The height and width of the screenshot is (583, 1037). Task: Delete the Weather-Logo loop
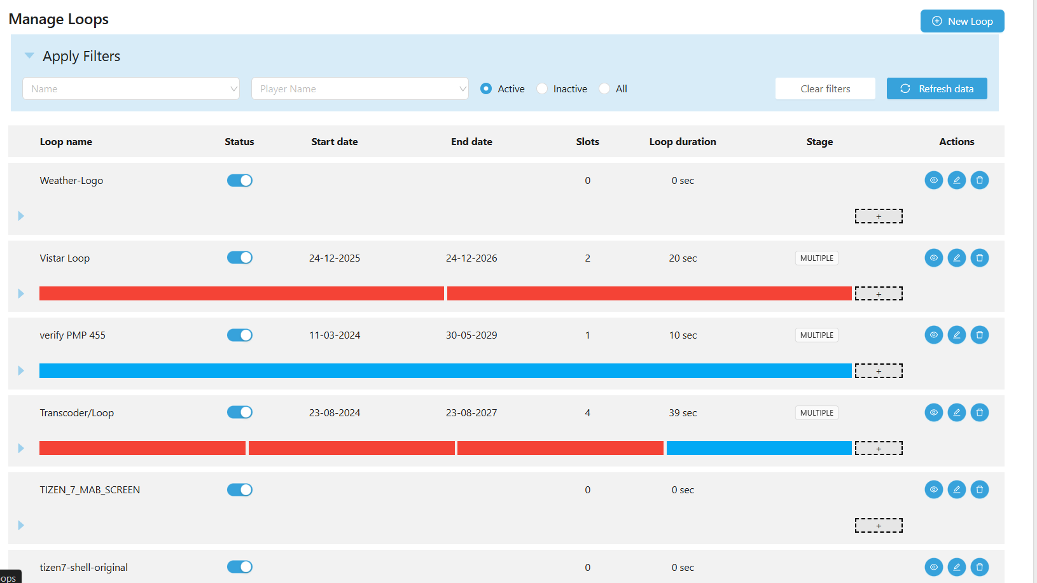coord(979,181)
